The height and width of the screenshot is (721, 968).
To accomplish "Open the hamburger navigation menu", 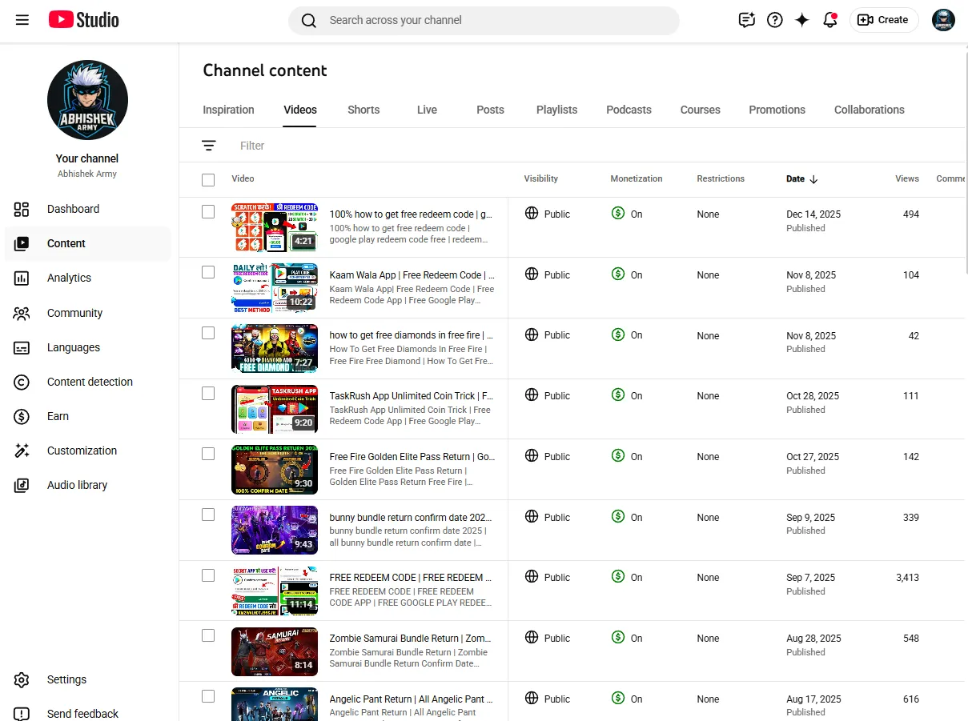I will coord(22,20).
